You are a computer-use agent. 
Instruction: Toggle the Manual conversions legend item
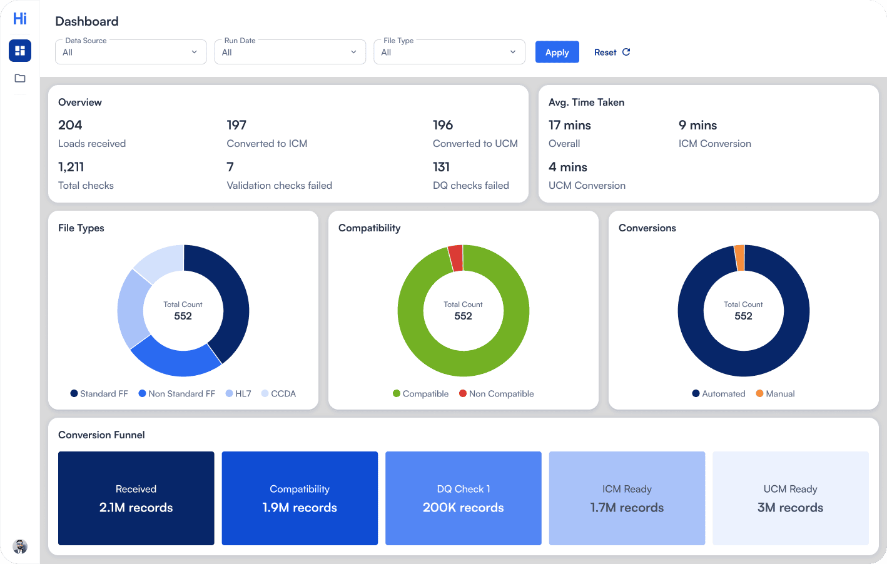(776, 394)
